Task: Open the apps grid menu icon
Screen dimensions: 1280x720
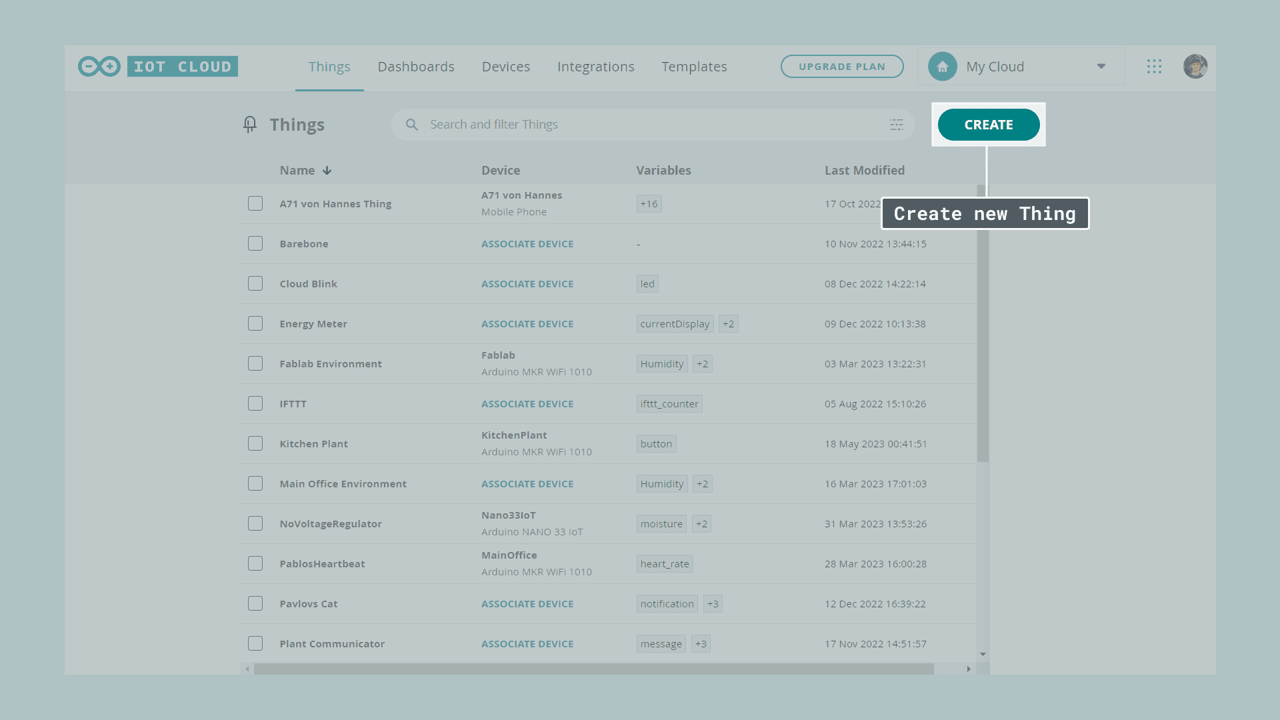Action: (x=1154, y=67)
